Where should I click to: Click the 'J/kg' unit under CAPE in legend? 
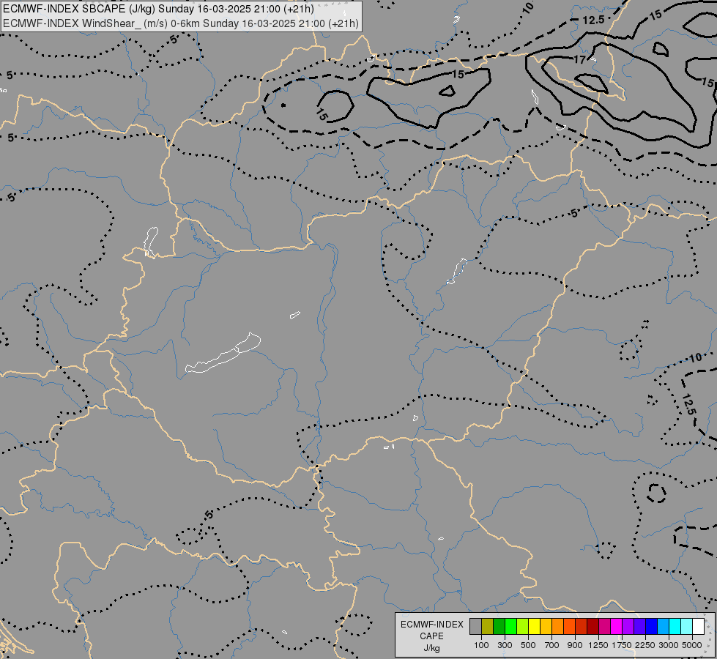pos(431,649)
